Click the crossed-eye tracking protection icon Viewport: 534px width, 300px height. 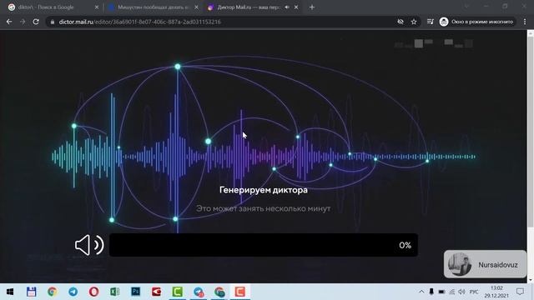tap(400, 22)
